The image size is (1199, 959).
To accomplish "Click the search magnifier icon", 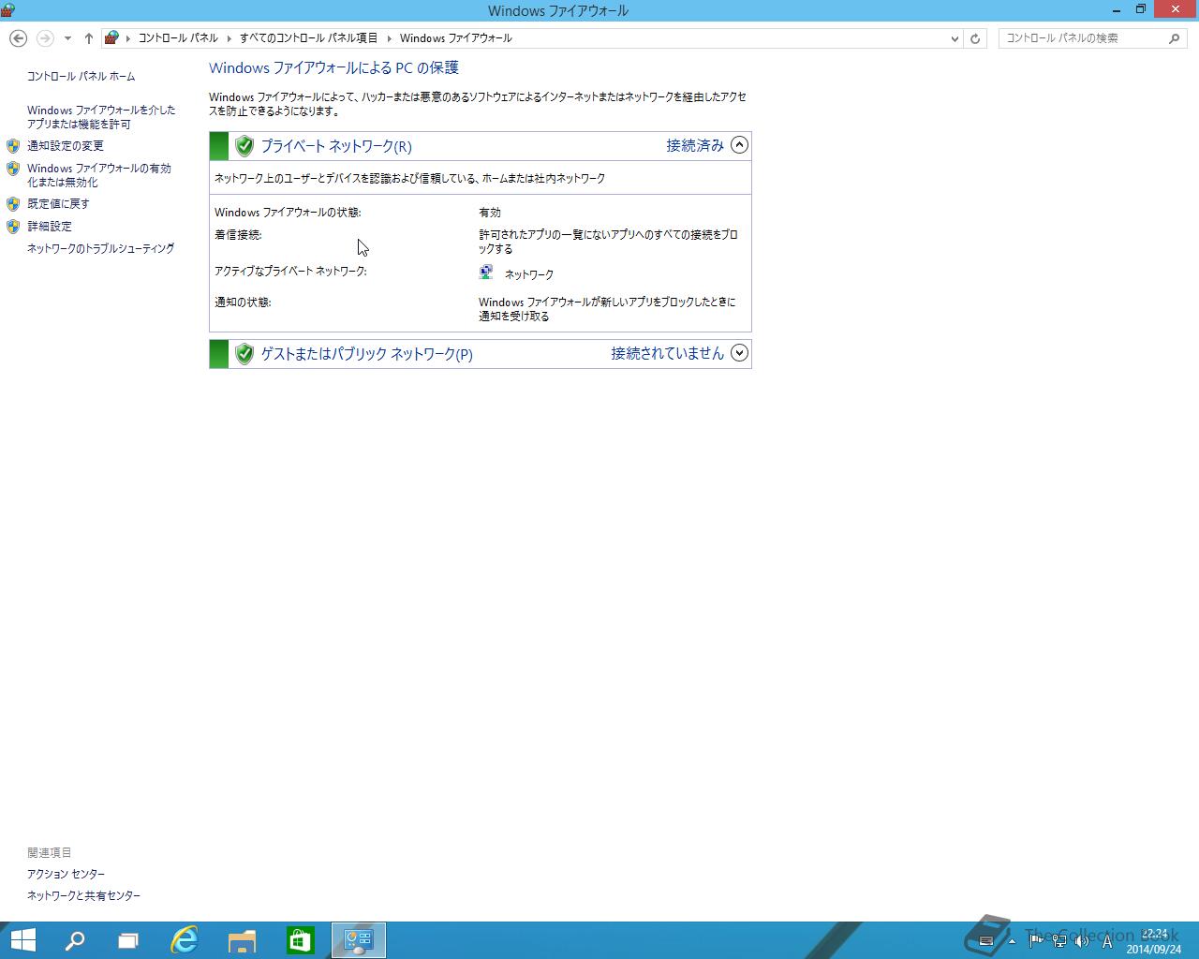I will (1174, 38).
